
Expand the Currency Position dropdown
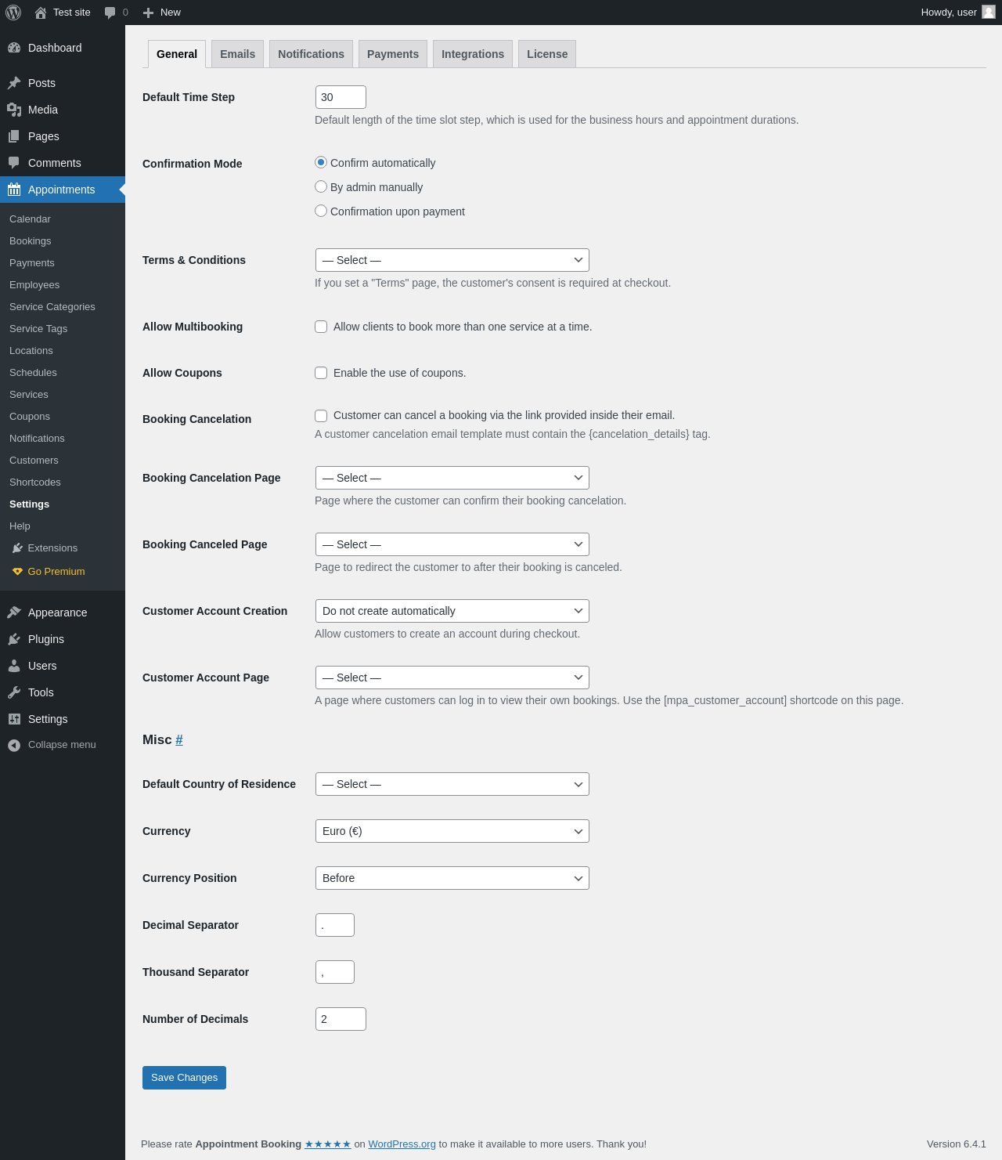coord(452,878)
